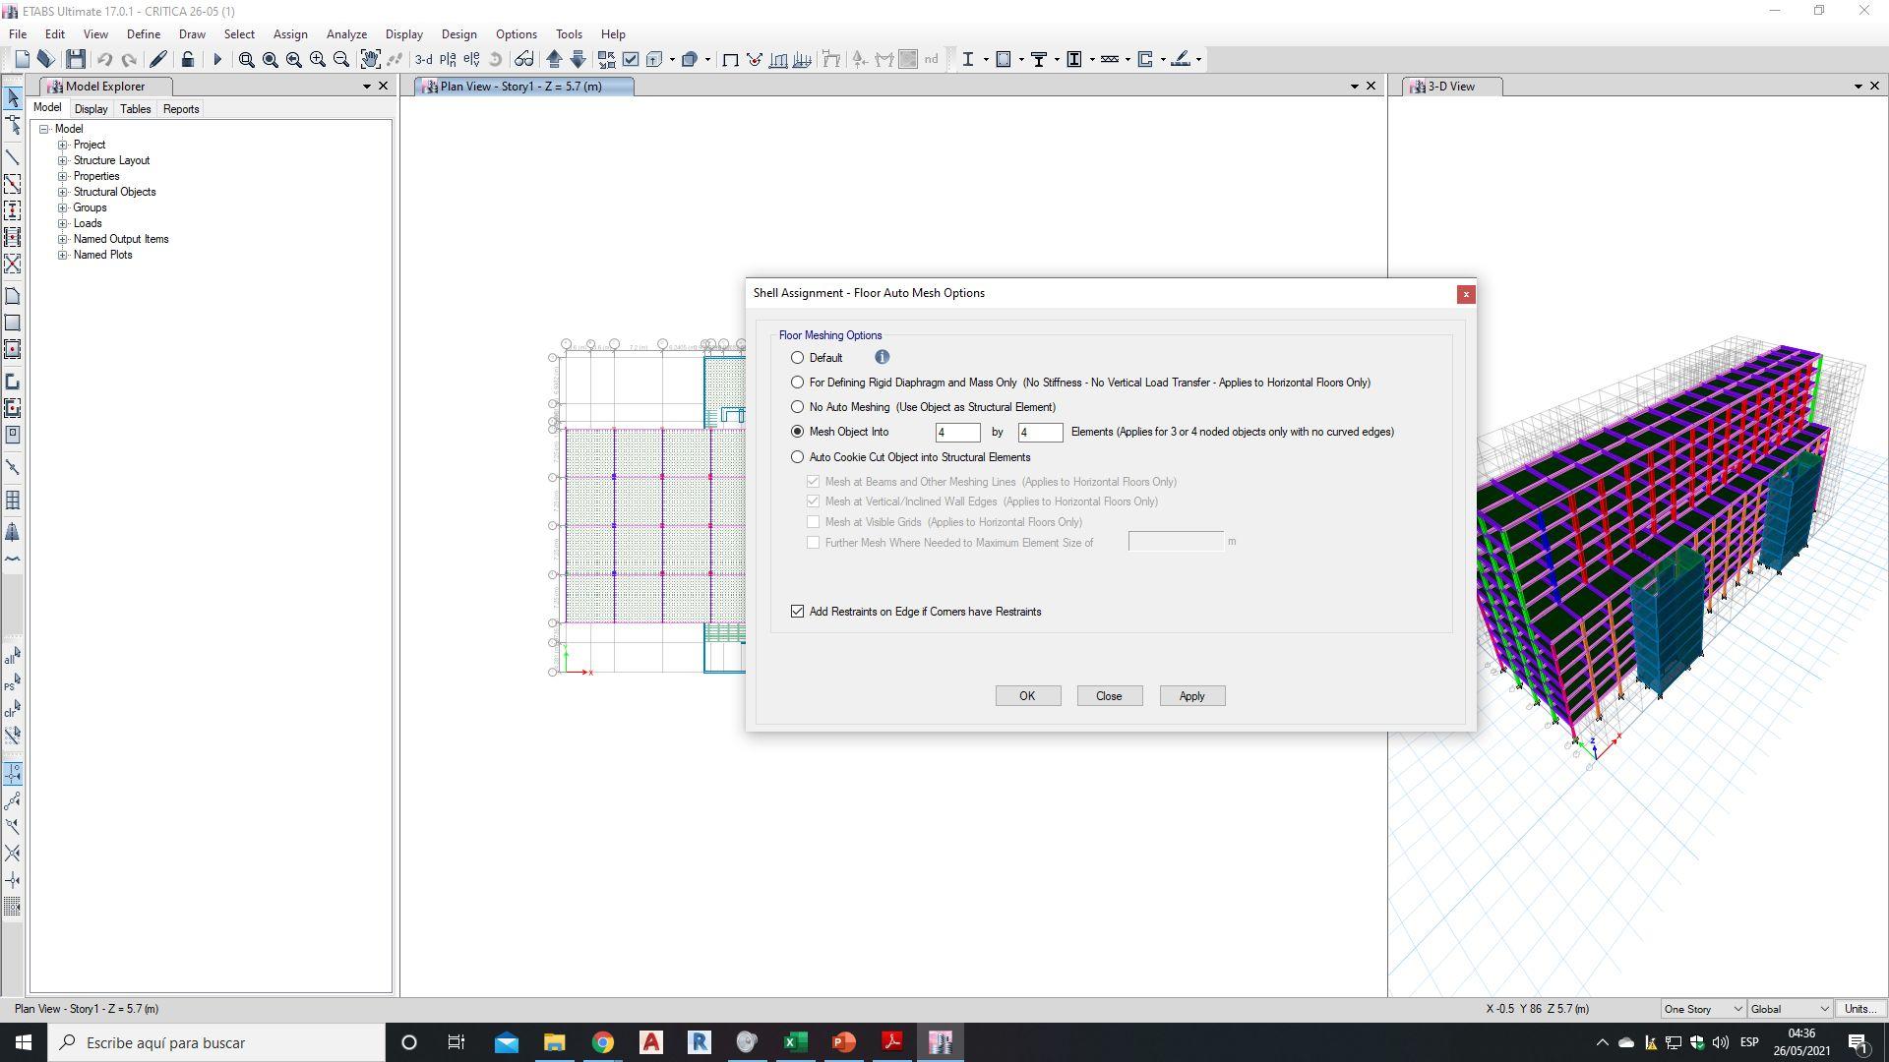Open the One Story dropdown
This screenshot has height=1062, width=1889.
[1702, 1009]
